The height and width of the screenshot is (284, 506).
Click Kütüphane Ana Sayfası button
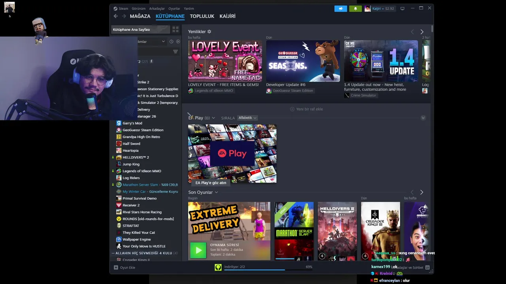click(x=141, y=30)
